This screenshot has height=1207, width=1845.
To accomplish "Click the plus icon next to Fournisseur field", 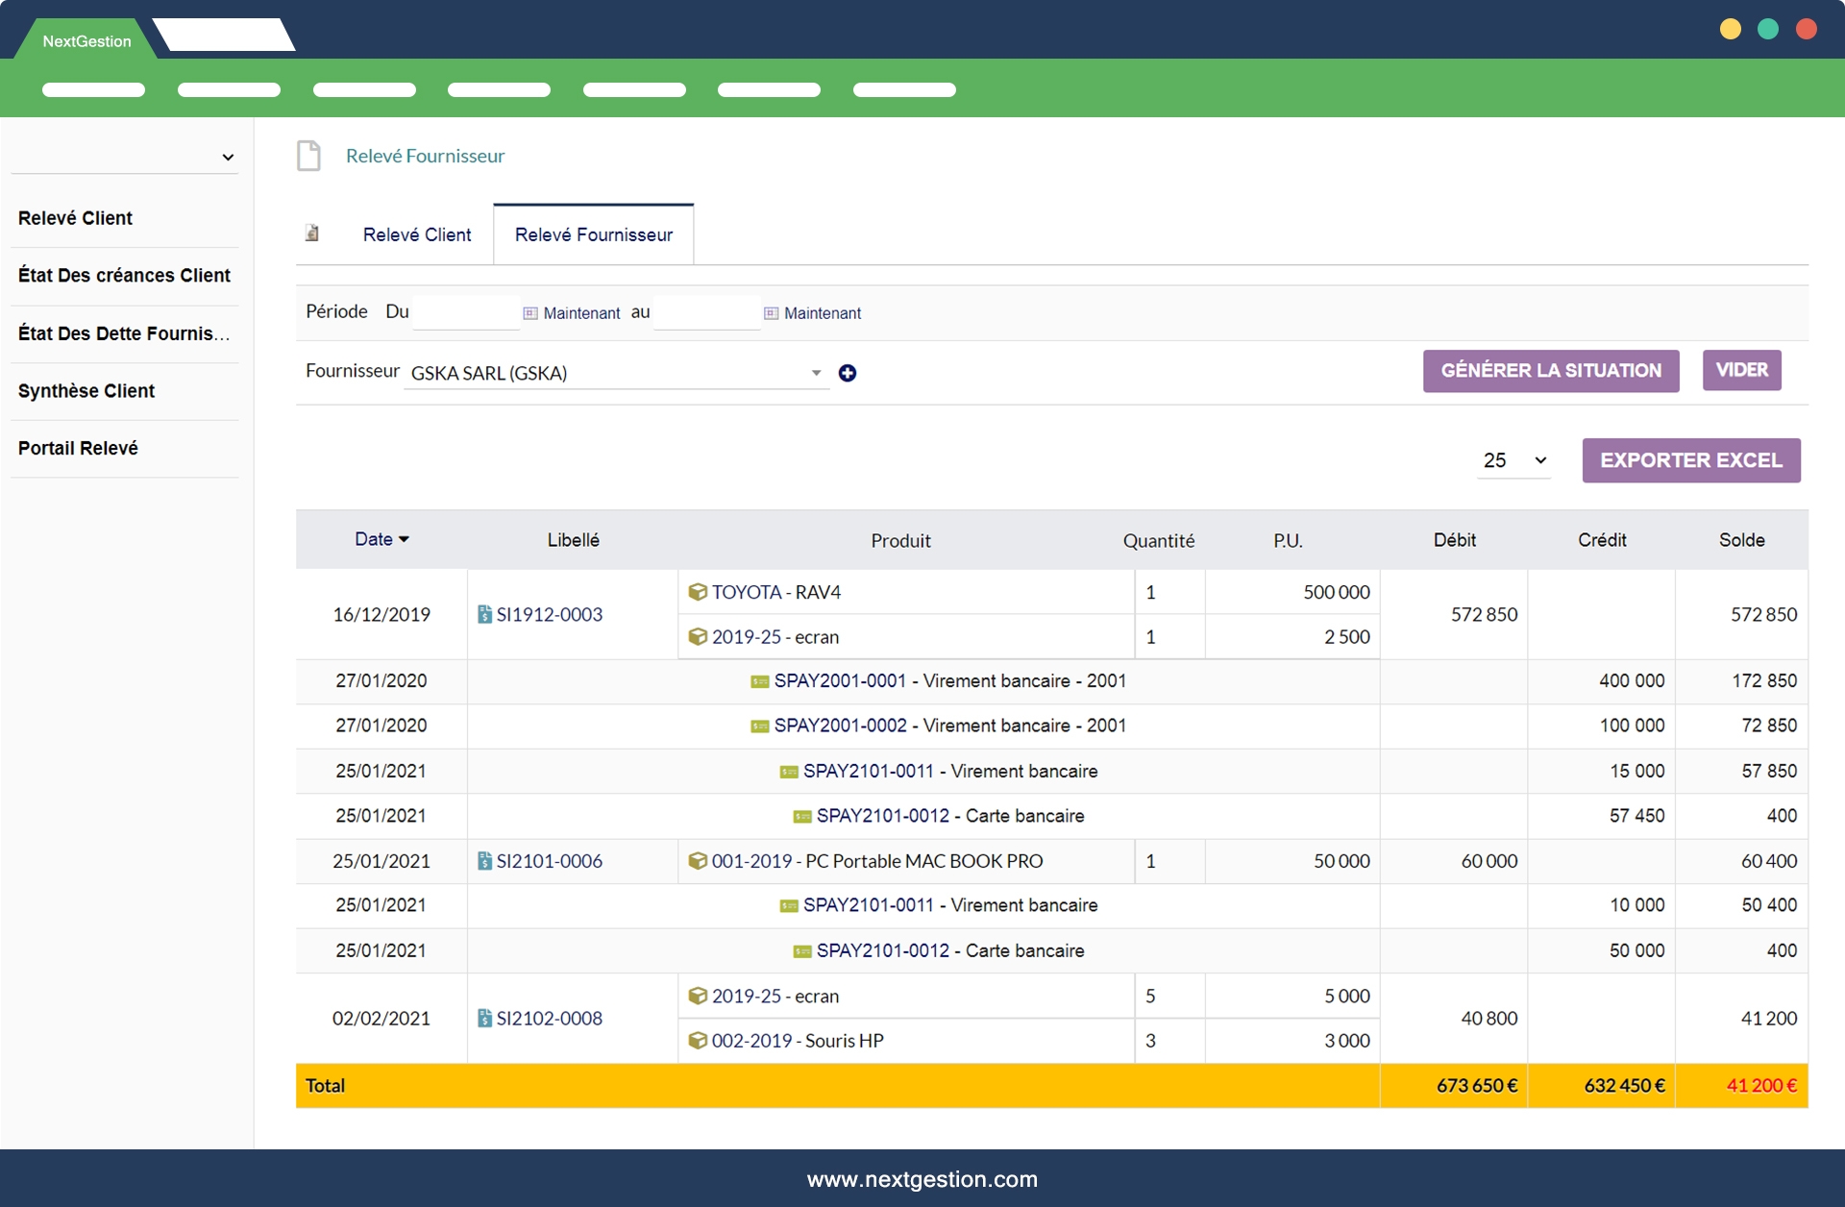I will (x=847, y=373).
